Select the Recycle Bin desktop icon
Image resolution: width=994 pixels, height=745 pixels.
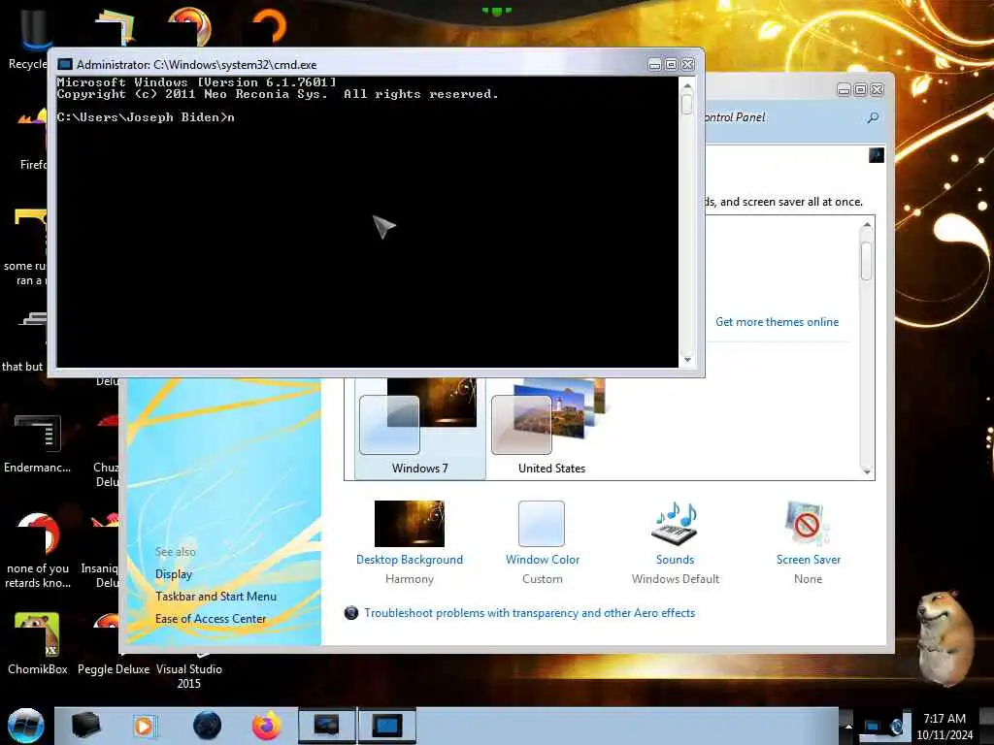click(x=26, y=38)
